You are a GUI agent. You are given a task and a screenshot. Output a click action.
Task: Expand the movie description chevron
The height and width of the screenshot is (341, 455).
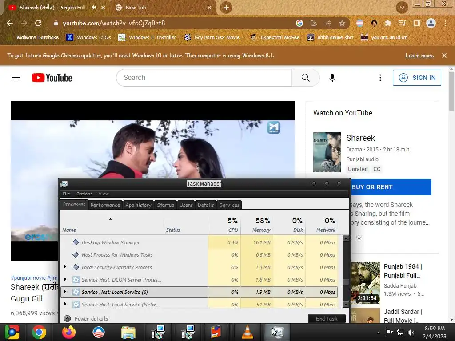[359, 238]
